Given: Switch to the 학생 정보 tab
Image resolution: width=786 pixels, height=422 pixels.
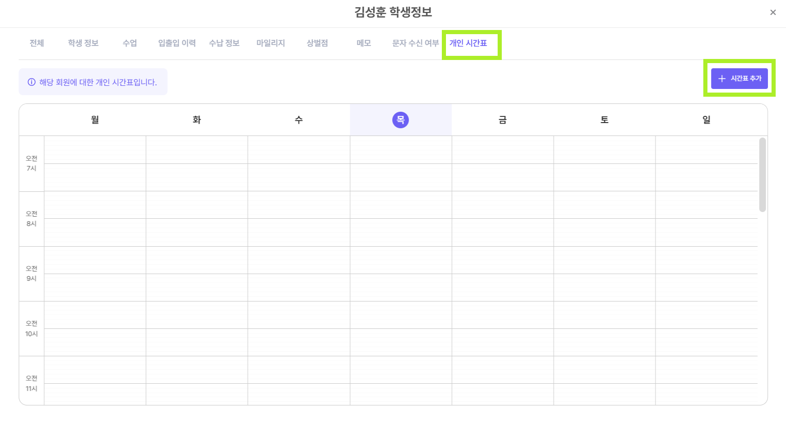Looking at the screenshot, I should point(83,43).
